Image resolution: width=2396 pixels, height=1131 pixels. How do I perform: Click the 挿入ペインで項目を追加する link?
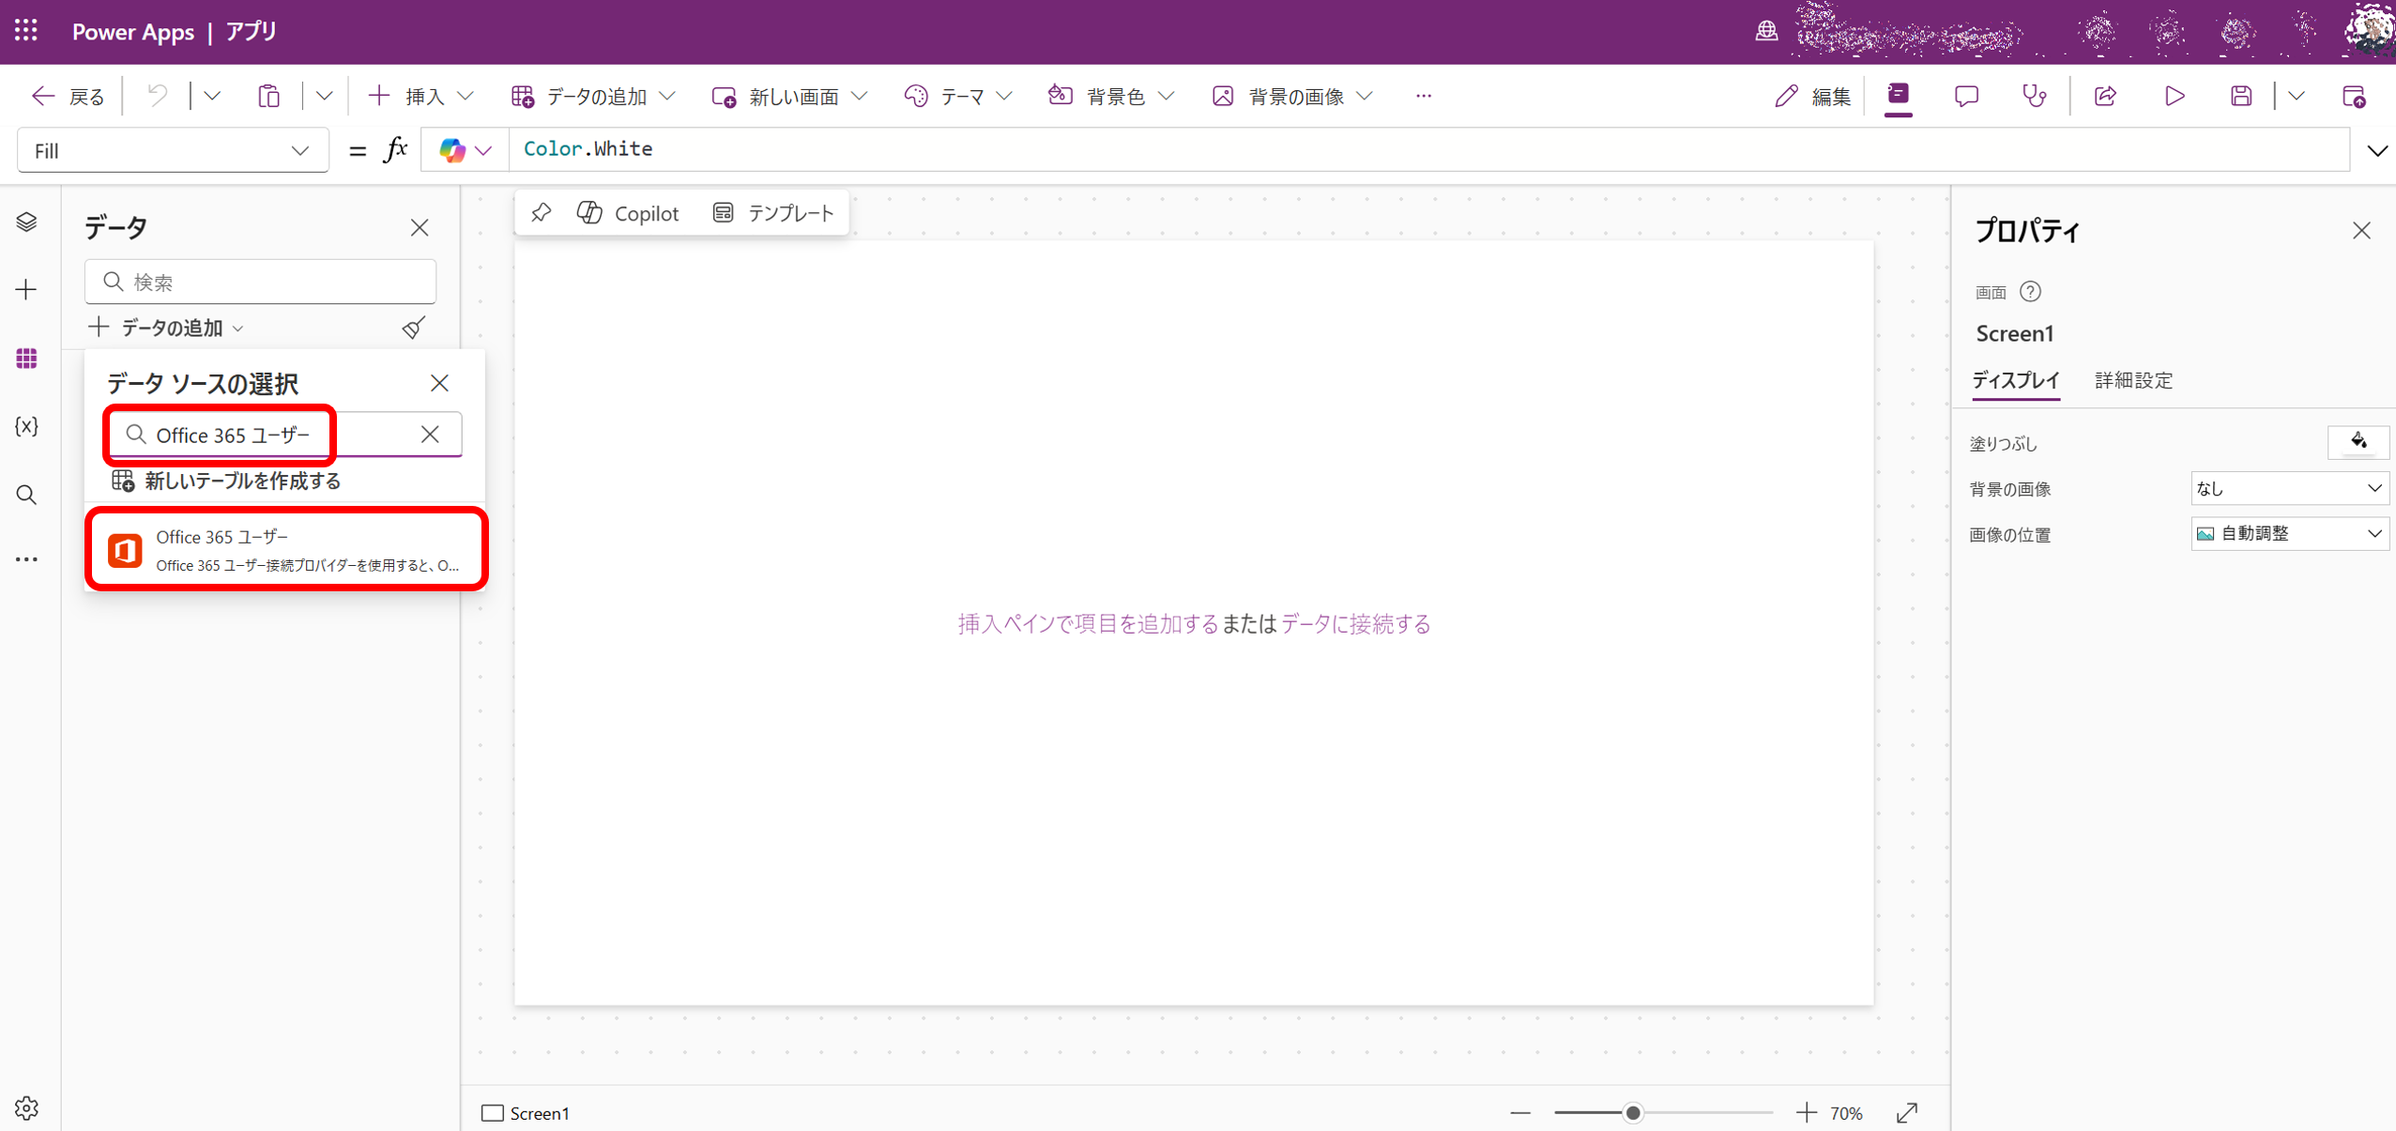click(1088, 624)
